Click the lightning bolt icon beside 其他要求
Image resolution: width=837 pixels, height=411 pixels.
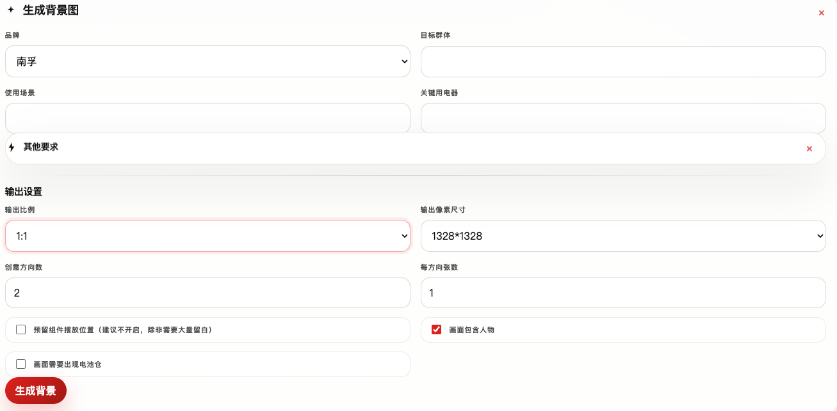[x=12, y=148]
